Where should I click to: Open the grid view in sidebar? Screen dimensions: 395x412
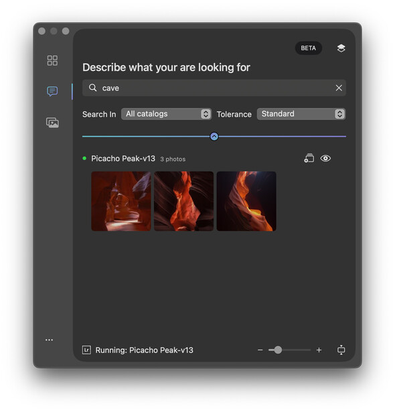tap(52, 60)
